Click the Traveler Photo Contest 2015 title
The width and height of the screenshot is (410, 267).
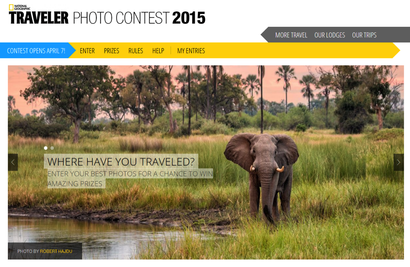pyautogui.click(x=107, y=18)
